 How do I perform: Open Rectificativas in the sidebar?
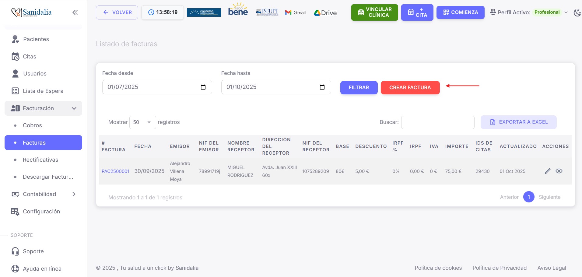point(40,160)
